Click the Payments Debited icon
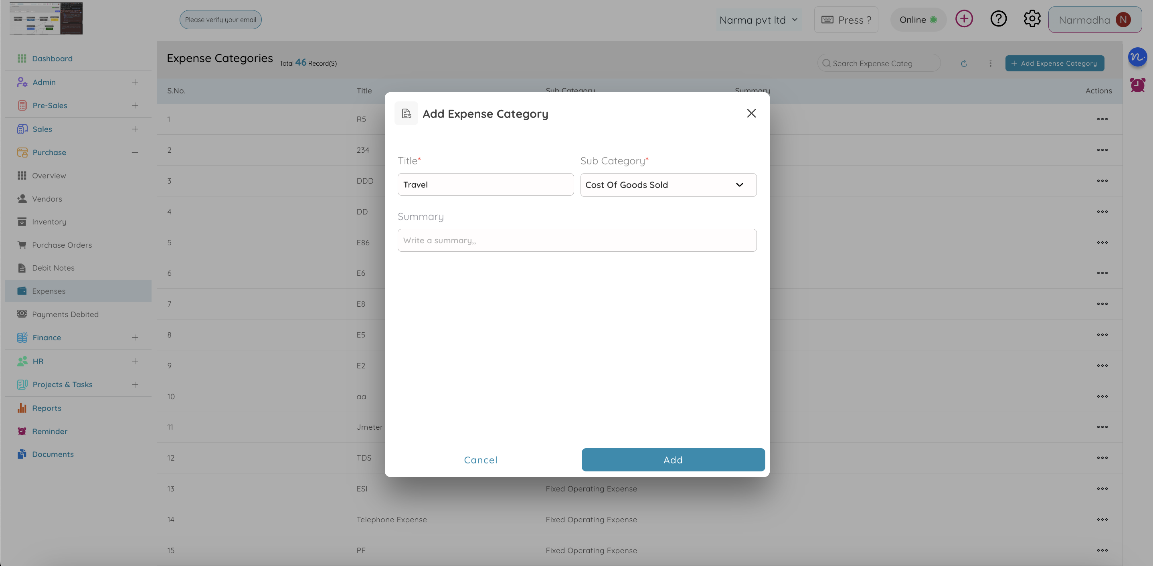 pos(22,314)
